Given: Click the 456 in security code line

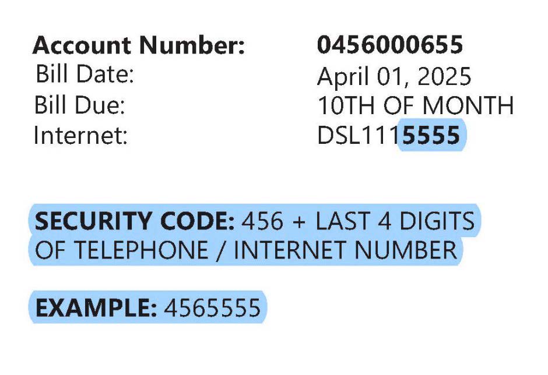Looking at the screenshot, I should click(x=262, y=221).
